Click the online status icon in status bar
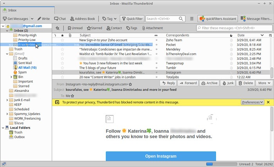Viewport: 274px width, 167px height. click(x=4, y=164)
